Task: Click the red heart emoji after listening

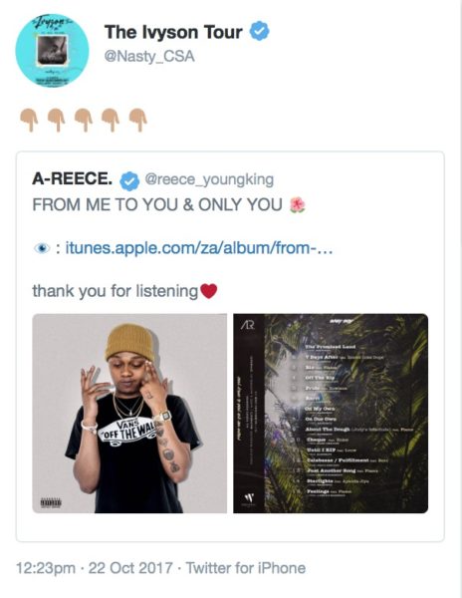Action: [209, 291]
